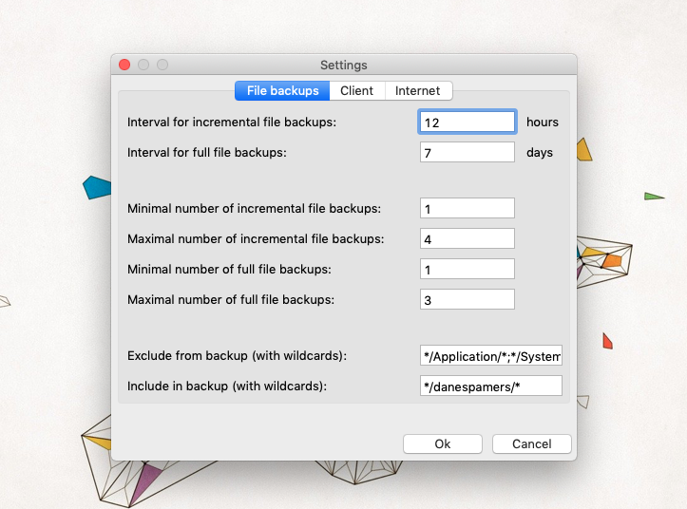
Task: Switch to the File backups tab
Action: coord(282,90)
